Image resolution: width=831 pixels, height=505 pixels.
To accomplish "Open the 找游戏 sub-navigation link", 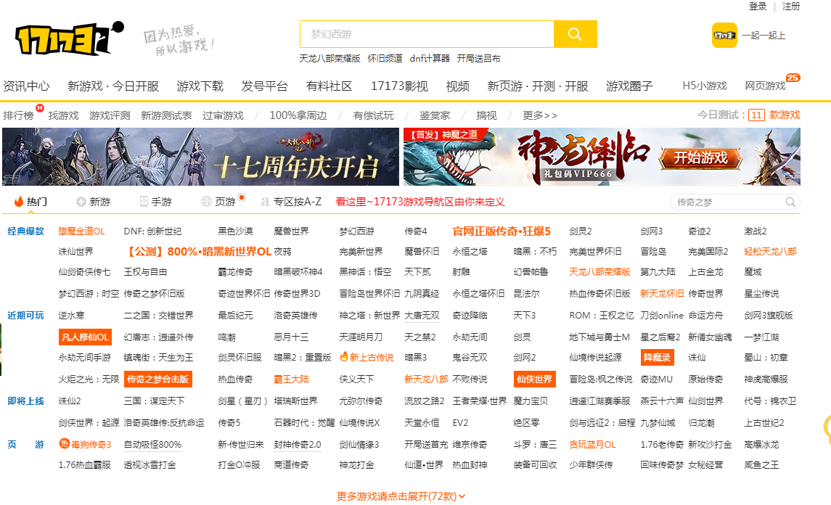I will tap(63, 115).
